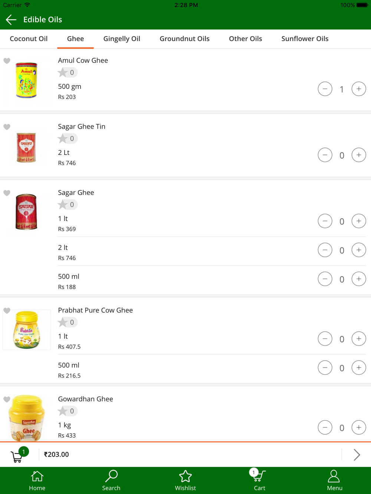The width and height of the screenshot is (371, 494).
Task: Open Cart in bottom navigation
Action: pyautogui.click(x=259, y=481)
